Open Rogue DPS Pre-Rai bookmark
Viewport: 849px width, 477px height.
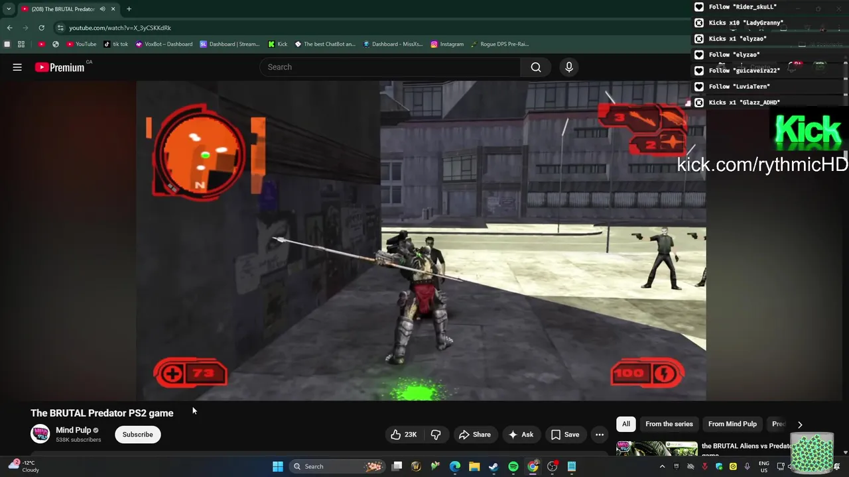click(x=499, y=44)
